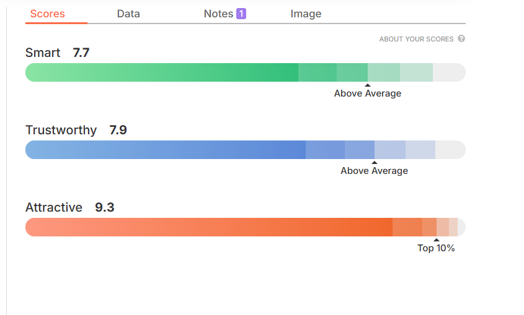Click the Trustworthy 7.9 score value
This screenshot has width=524, height=315.
coord(118,130)
